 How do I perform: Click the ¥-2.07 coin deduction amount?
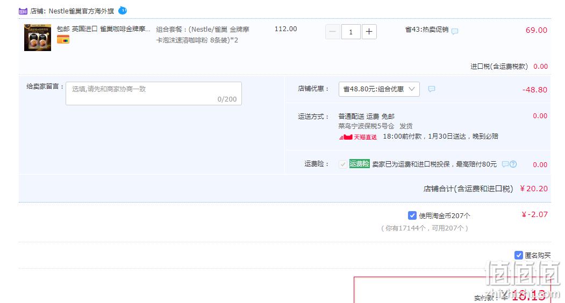[x=535, y=214]
